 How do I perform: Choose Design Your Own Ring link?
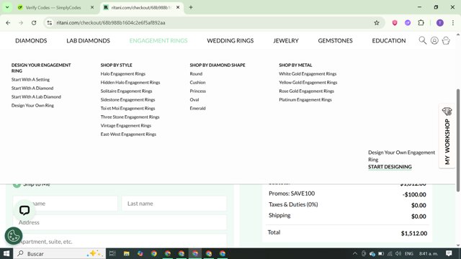point(32,106)
